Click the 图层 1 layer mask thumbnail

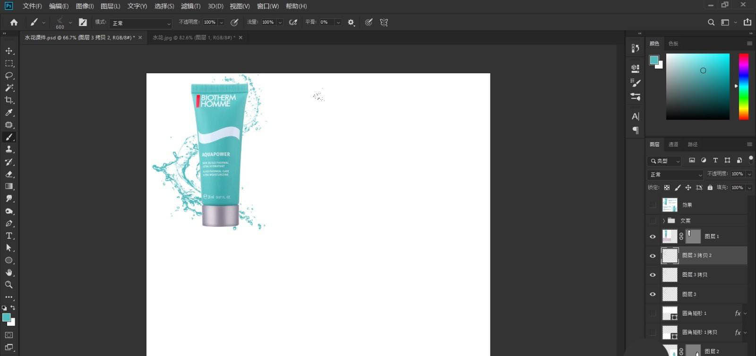click(x=693, y=236)
